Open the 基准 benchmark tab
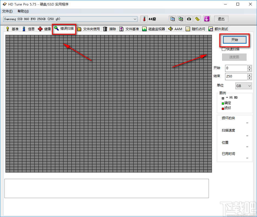The image size is (257, 217). (x=12, y=29)
